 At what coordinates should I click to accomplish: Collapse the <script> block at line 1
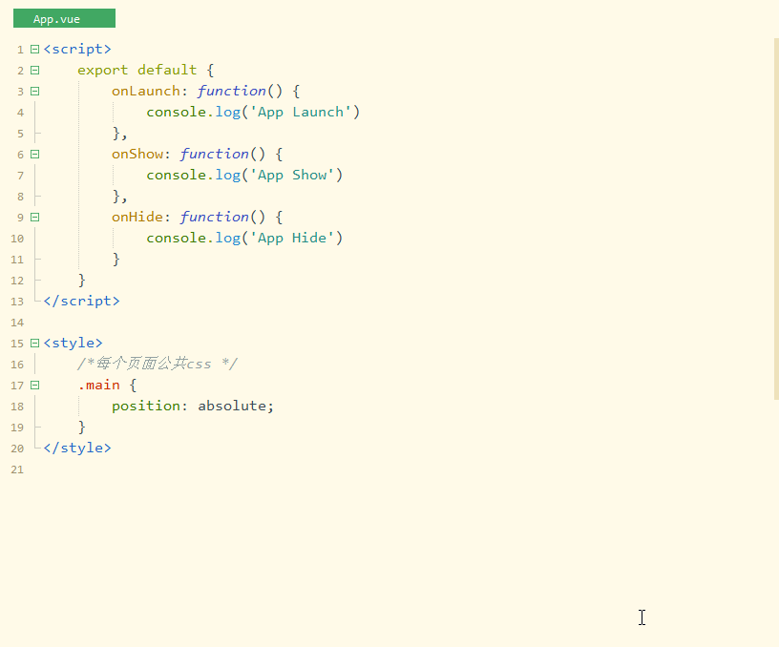35,49
